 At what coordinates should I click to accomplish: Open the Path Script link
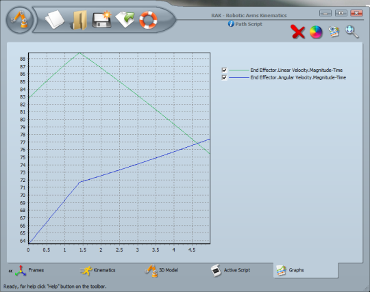249,24
